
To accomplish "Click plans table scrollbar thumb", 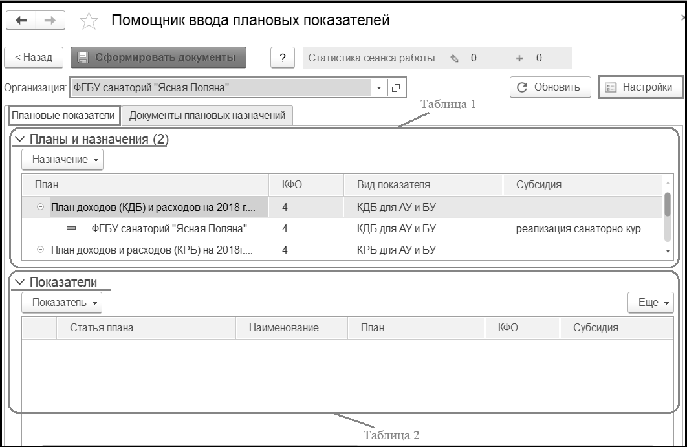I will pos(668,204).
